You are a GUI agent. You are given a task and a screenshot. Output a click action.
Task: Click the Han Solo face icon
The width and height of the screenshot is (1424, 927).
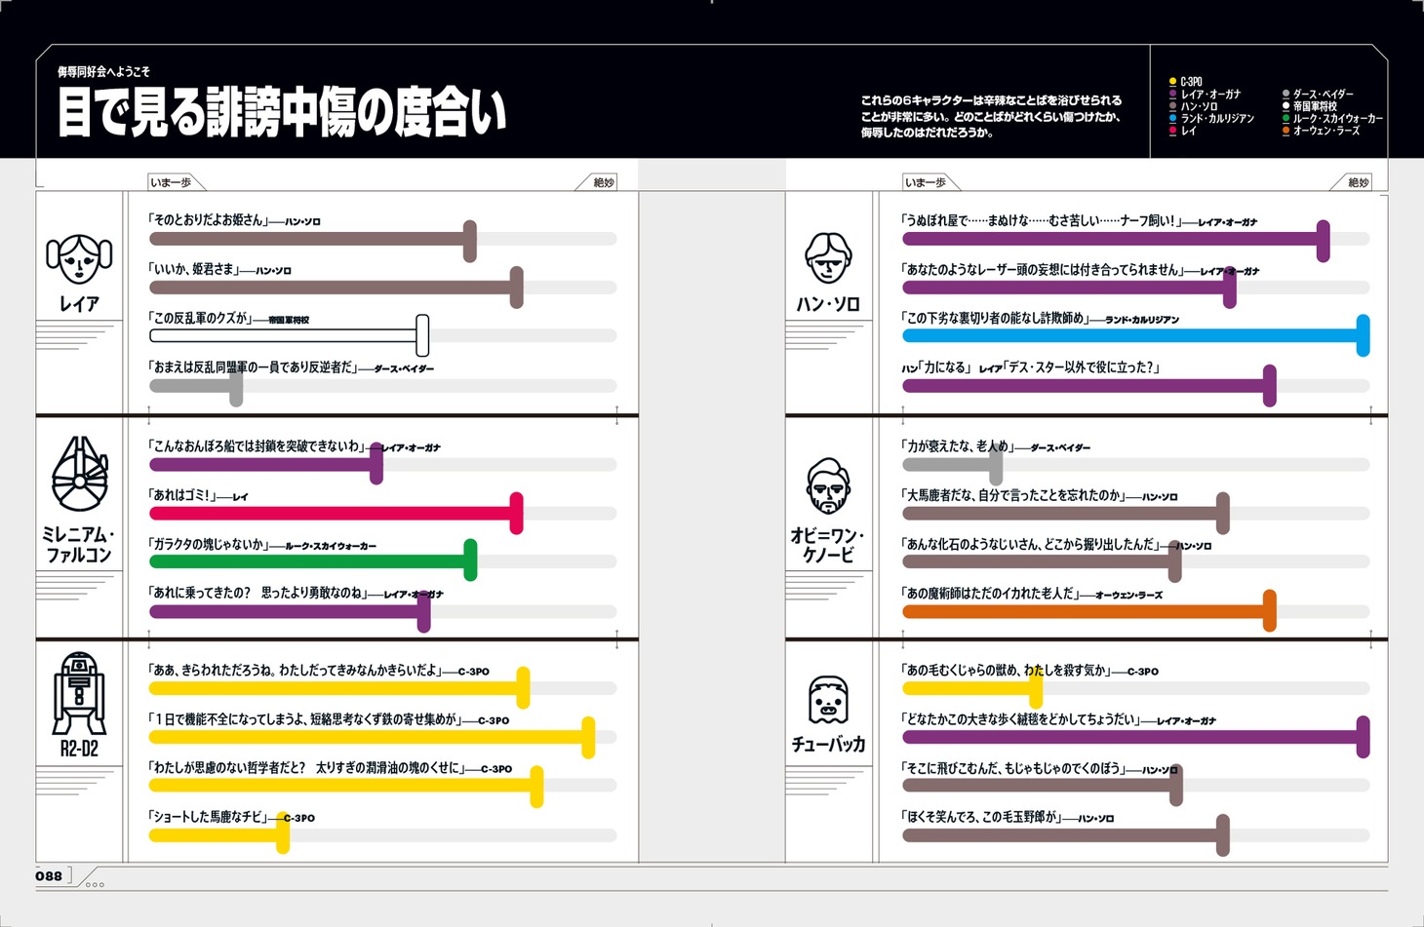(x=828, y=258)
